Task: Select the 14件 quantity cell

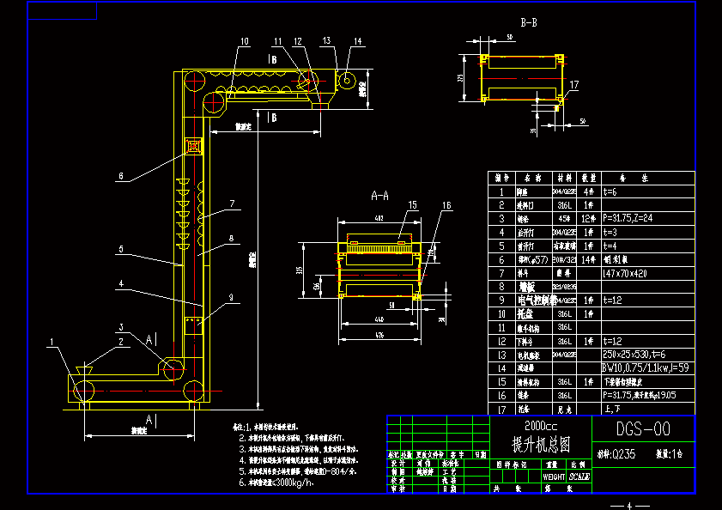Action: click(x=588, y=259)
